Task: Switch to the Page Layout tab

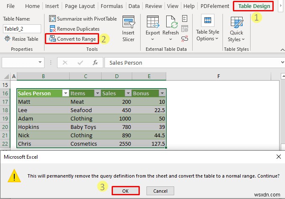Action: [80, 6]
